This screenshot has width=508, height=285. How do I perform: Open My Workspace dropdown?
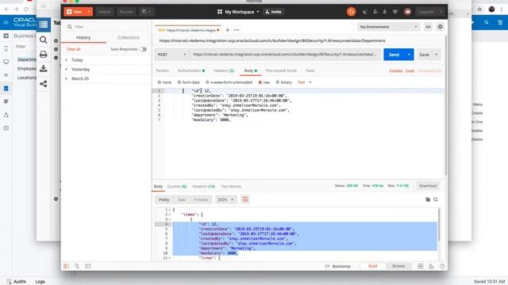point(238,12)
